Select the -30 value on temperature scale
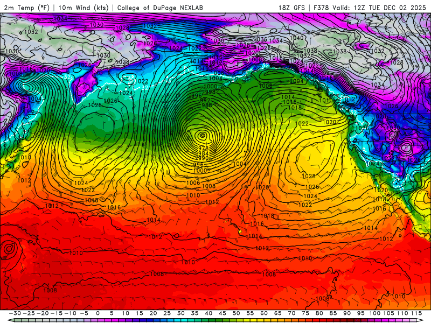 [15, 313]
